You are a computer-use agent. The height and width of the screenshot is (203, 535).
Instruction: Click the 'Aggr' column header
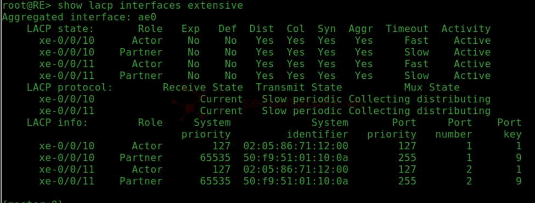click(361, 29)
